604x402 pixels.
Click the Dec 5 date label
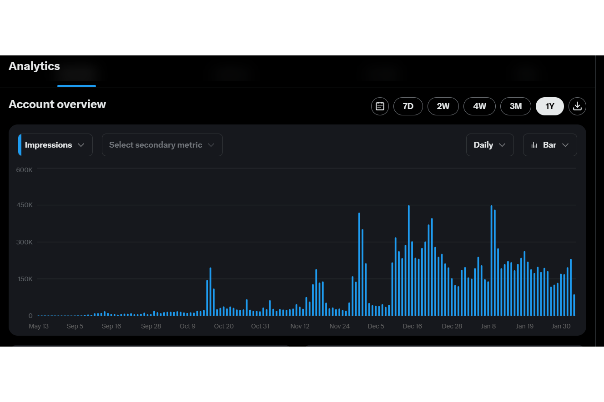pos(376,326)
